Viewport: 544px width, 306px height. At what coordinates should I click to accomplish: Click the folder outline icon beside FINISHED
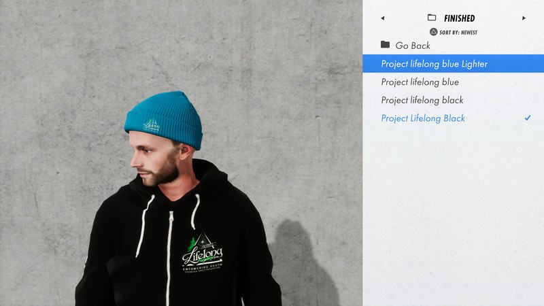(x=432, y=18)
